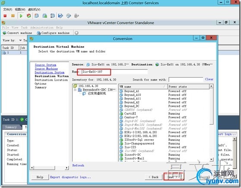This screenshot has height=188, width=241.
Task: Go to Source System wizard step
Action: click(45, 65)
